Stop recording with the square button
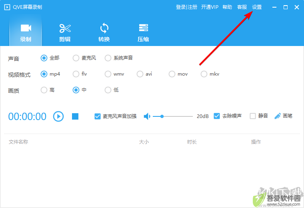This screenshot has height=208, width=304. point(75,116)
